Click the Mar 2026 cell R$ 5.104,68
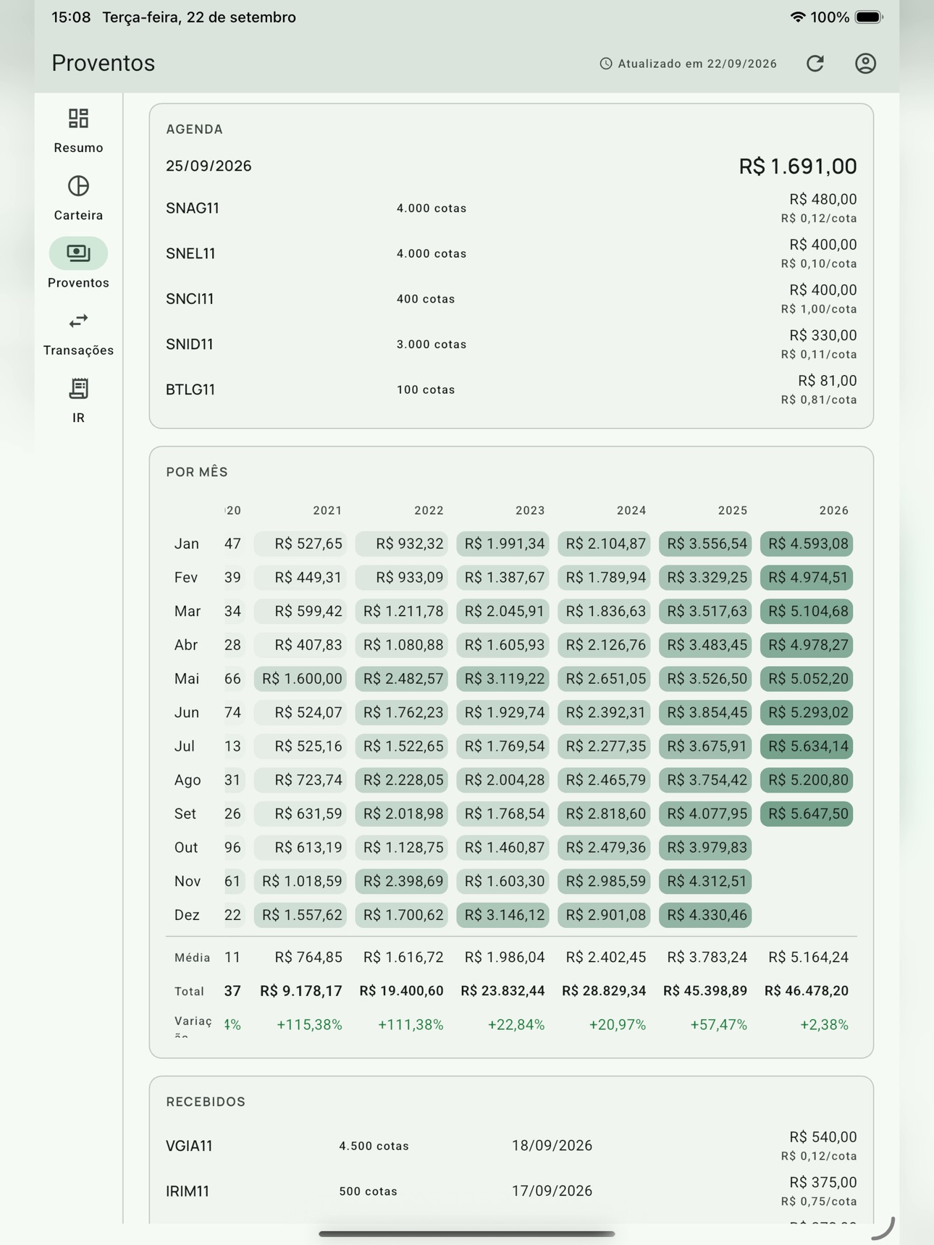The image size is (934, 1245). click(807, 612)
